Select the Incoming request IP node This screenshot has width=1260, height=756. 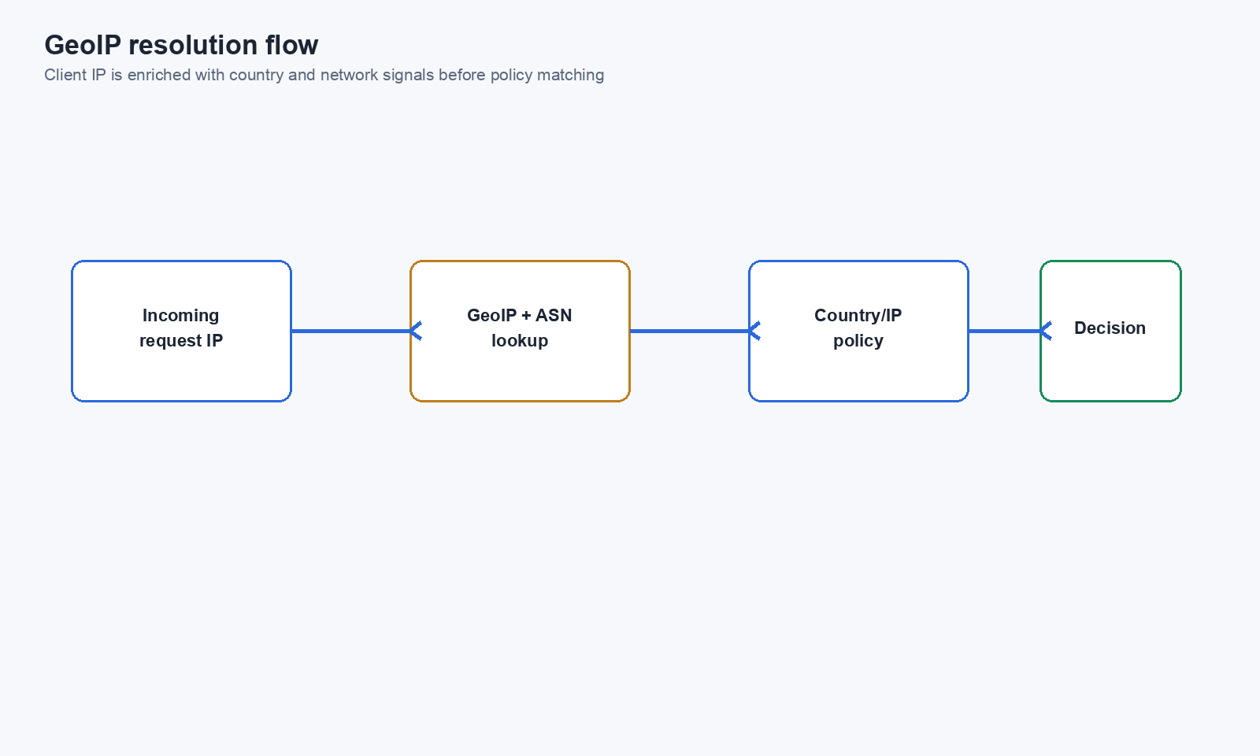[181, 331]
